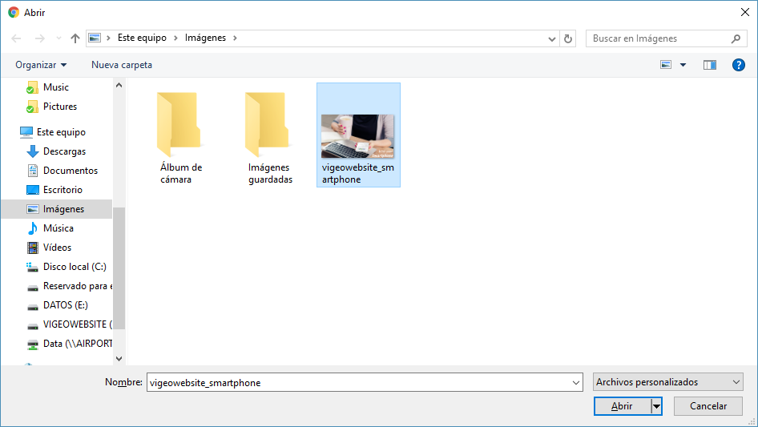Select Pictures in the navigation pane

60,107
